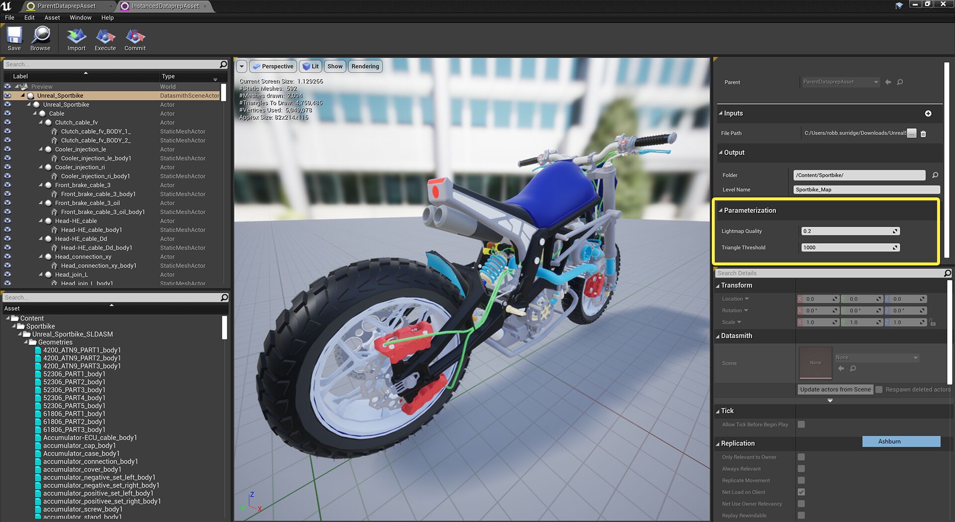Click the Lightmap Quality value field
Viewport: 955px width, 522px height.
click(x=847, y=231)
